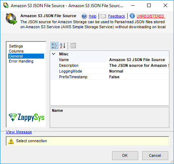Go to the Error Handling tab

pyautogui.click(x=21, y=61)
